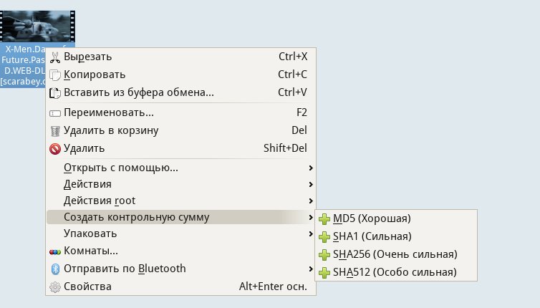Choose Создать контрольную сумму entry

136,217
